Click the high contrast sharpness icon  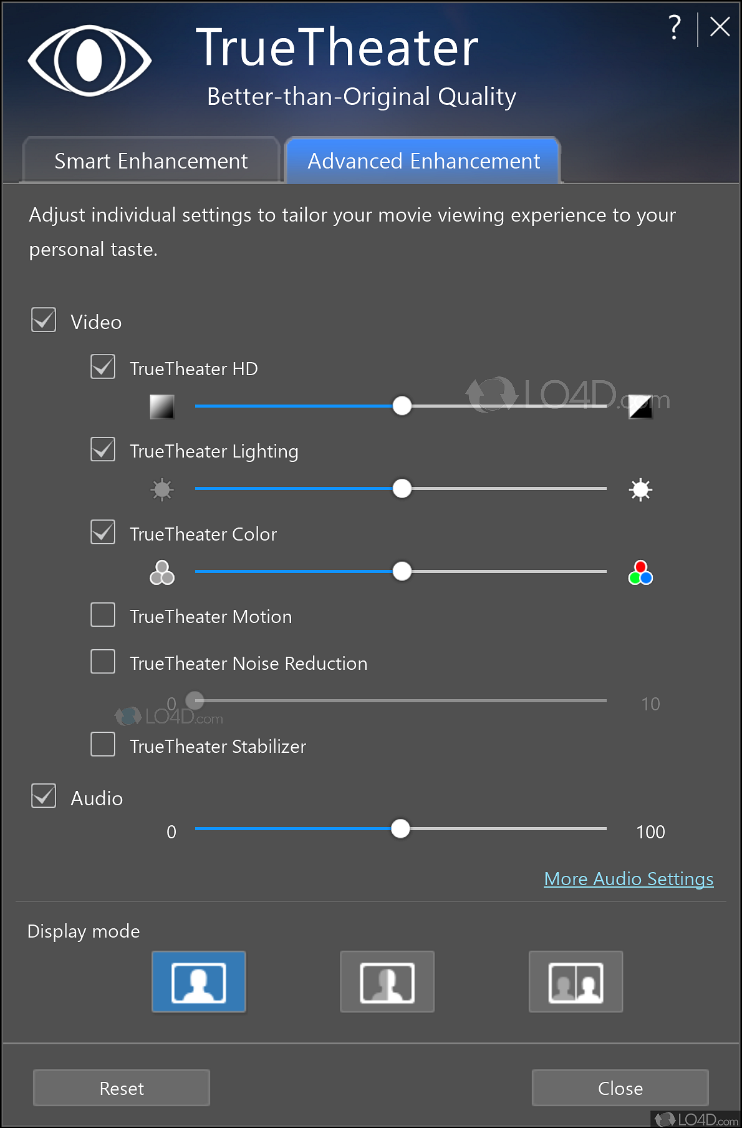coord(640,407)
